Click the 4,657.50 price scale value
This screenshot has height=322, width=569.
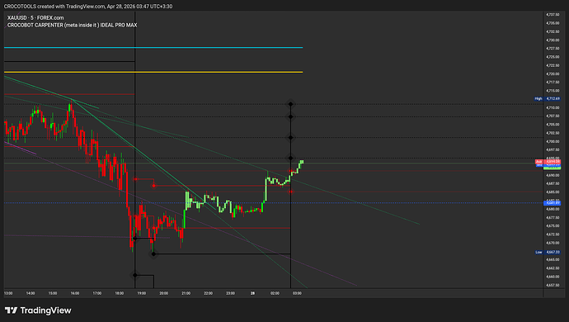pyautogui.click(x=553, y=285)
